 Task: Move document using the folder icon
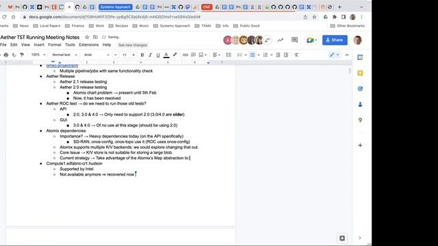[95, 37]
